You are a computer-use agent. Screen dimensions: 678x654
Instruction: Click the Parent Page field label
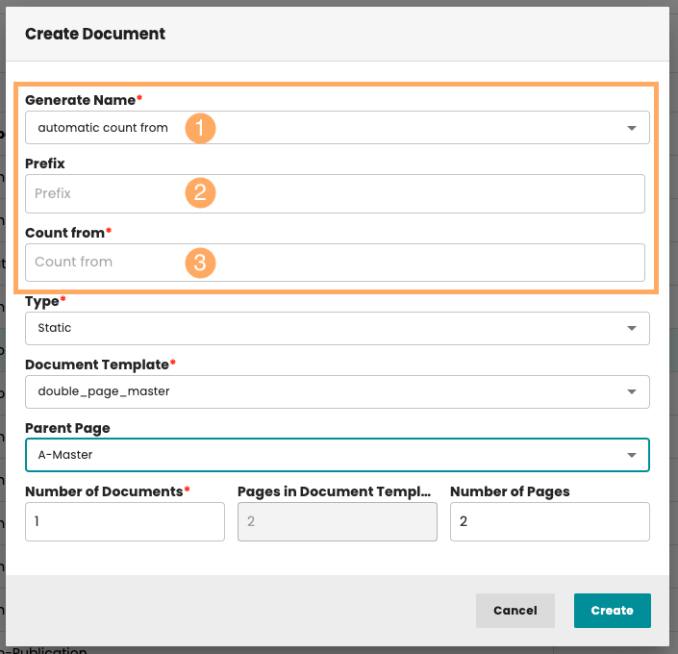click(66, 428)
